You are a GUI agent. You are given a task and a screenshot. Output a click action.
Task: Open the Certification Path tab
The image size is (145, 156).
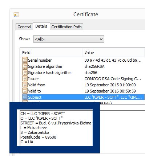[67, 27]
